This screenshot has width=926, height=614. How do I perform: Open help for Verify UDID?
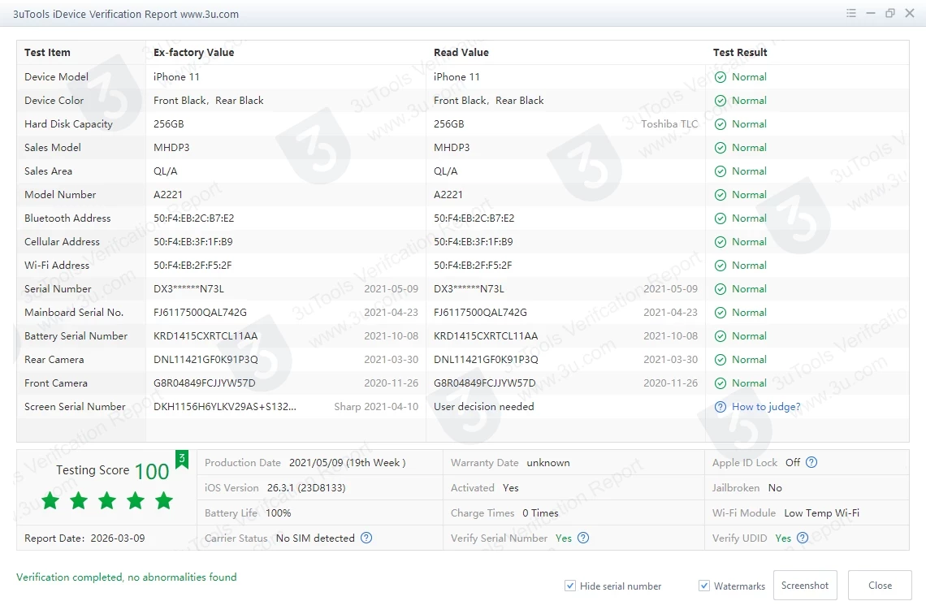803,538
